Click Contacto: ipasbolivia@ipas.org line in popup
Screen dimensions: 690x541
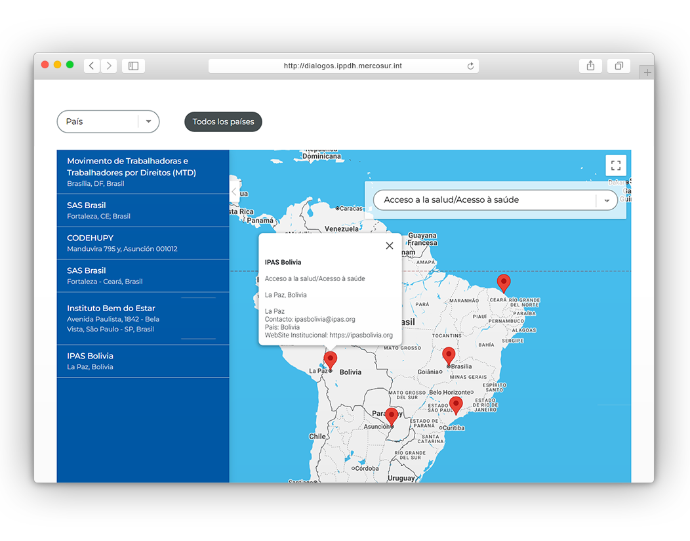pos(310,319)
